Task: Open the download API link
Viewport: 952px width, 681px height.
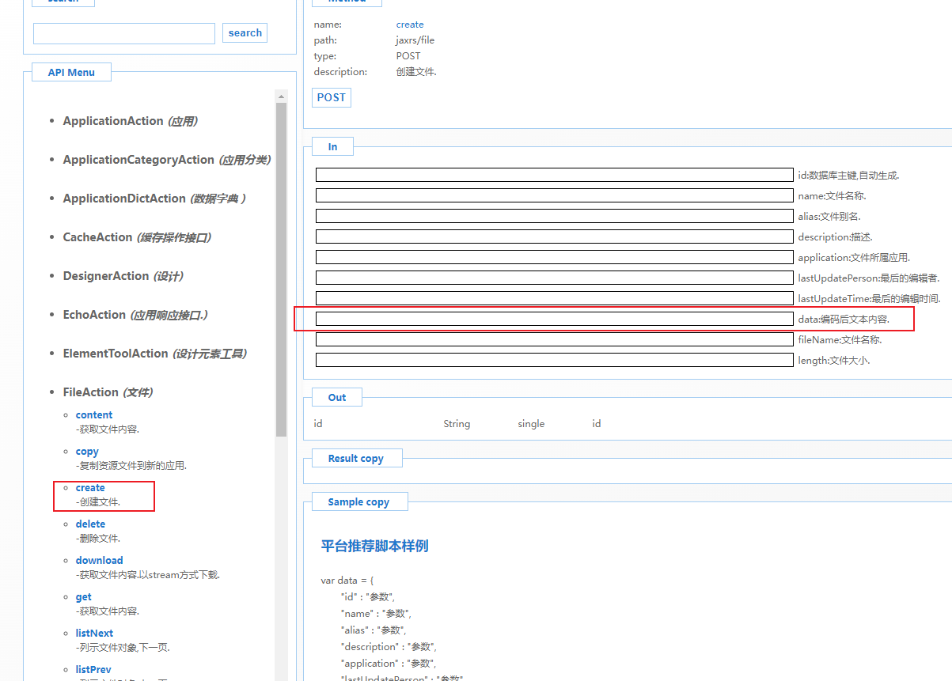Action: (x=100, y=560)
